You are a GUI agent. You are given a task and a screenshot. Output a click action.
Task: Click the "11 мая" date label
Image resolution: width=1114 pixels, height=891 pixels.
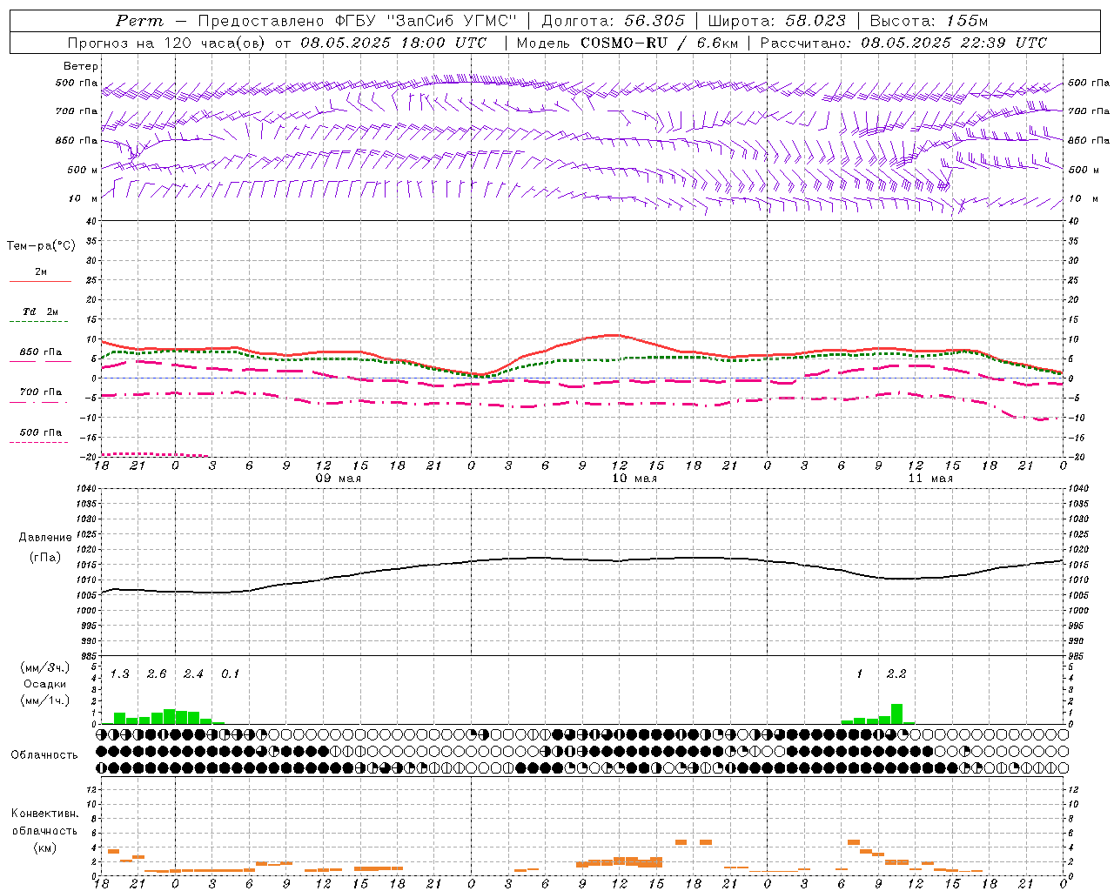[x=930, y=479]
